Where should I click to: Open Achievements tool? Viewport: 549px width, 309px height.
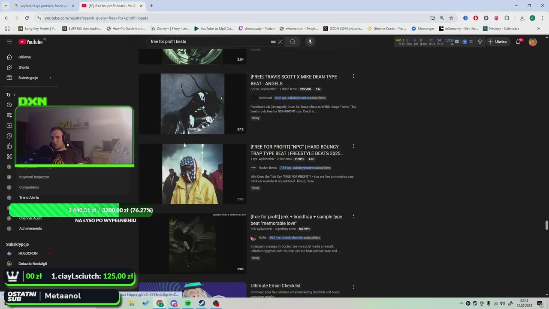(30, 228)
